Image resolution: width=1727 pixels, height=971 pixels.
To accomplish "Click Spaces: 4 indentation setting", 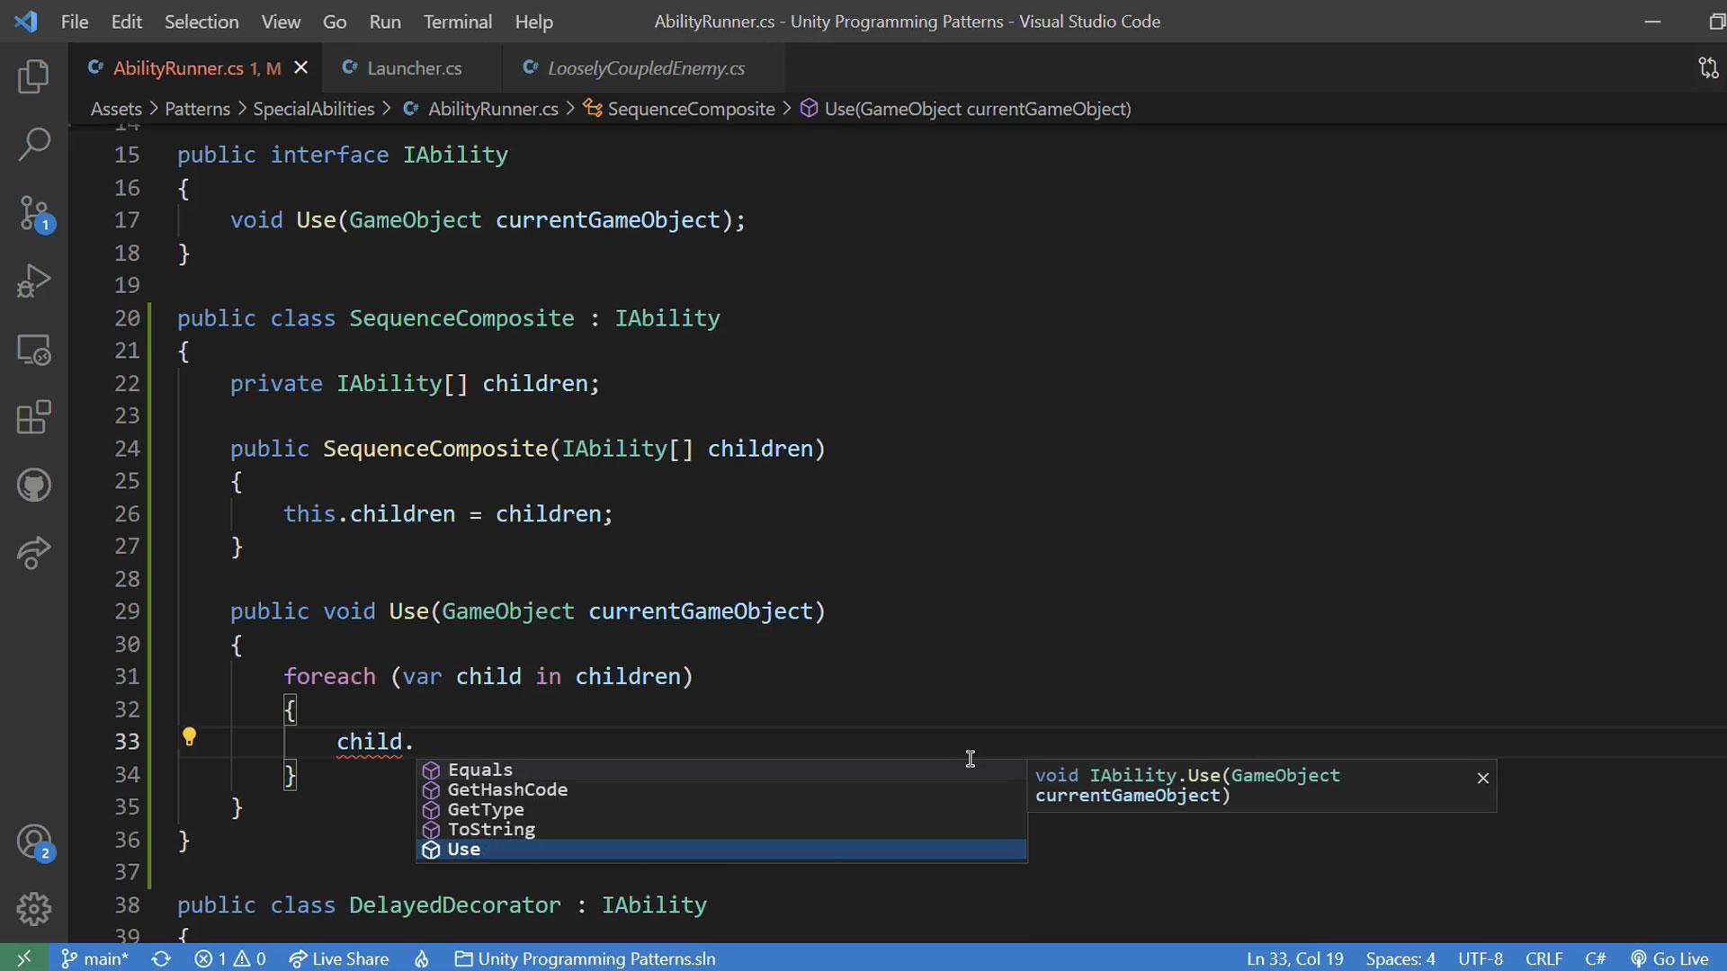I will [x=1400, y=958].
